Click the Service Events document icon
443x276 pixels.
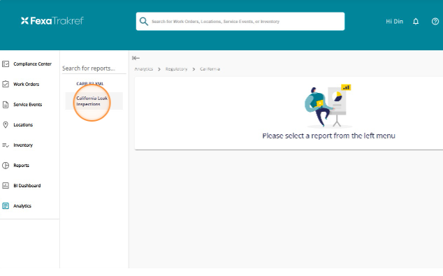click(x=6, y=105)
